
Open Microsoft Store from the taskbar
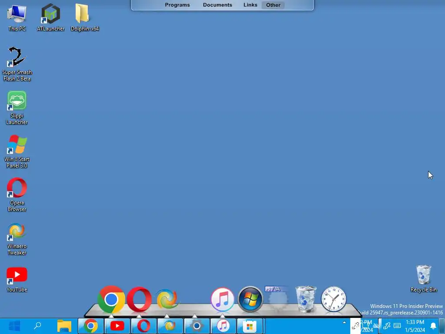[250, 326]
